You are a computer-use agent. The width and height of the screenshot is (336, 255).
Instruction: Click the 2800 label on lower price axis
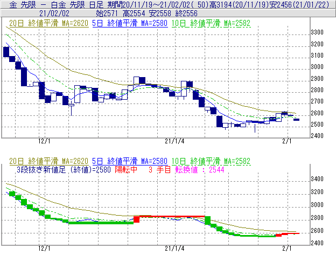(x=317, y=218)
